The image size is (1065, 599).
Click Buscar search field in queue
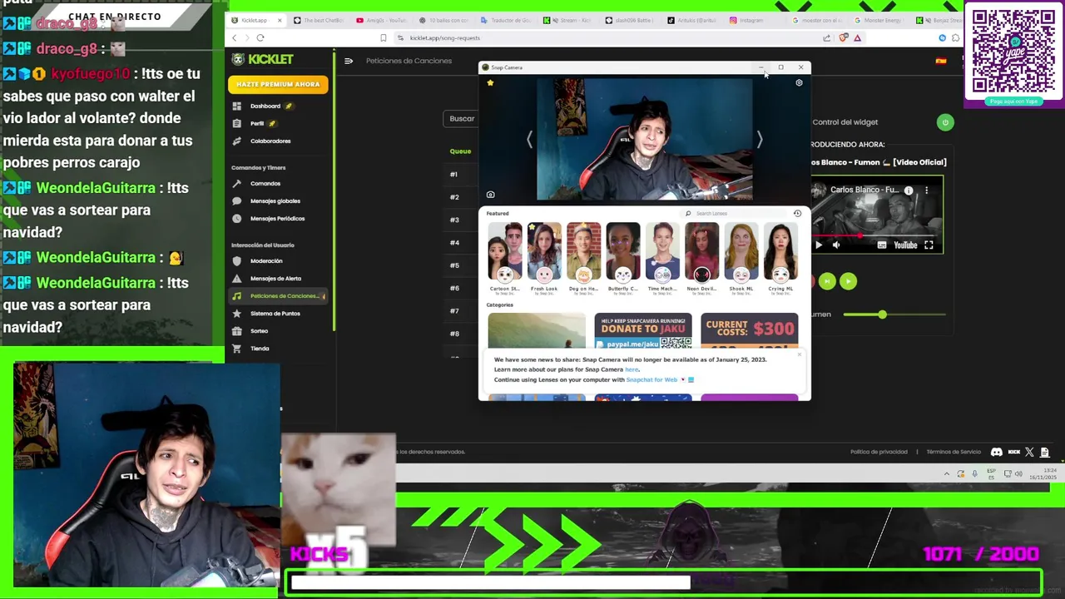pos(460,118)
